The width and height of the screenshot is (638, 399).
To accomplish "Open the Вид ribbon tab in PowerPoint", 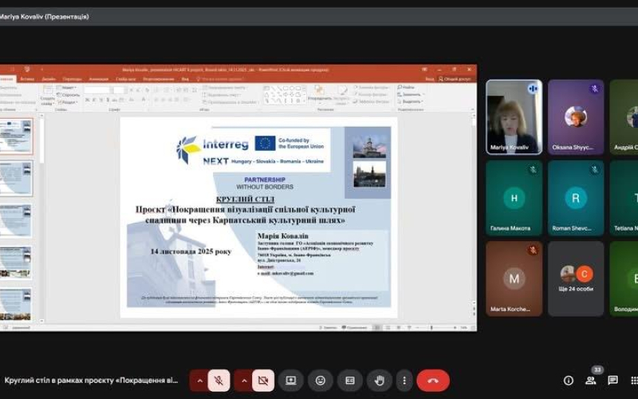I will coord(185,79).
